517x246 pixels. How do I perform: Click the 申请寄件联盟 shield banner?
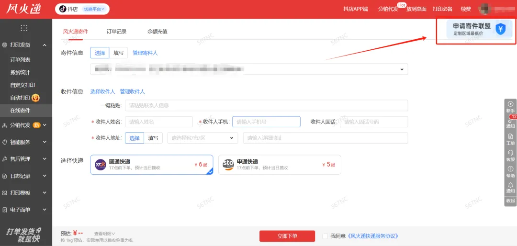[476, 29]
